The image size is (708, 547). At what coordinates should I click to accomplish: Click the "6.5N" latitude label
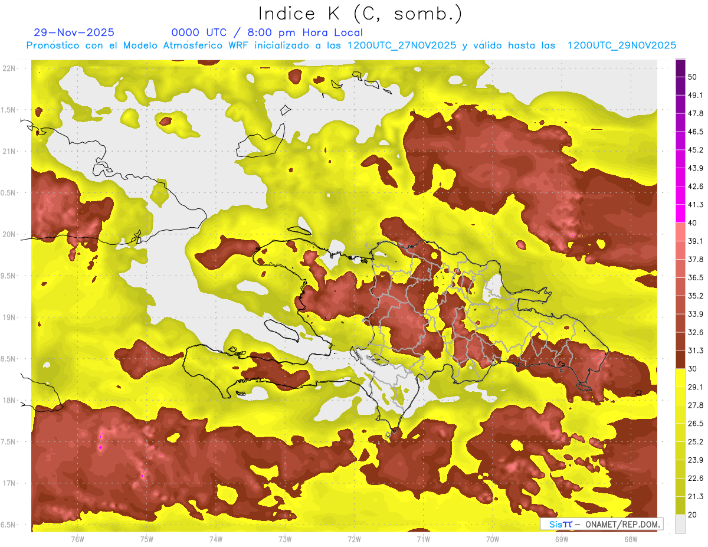[x=8, y=525]
